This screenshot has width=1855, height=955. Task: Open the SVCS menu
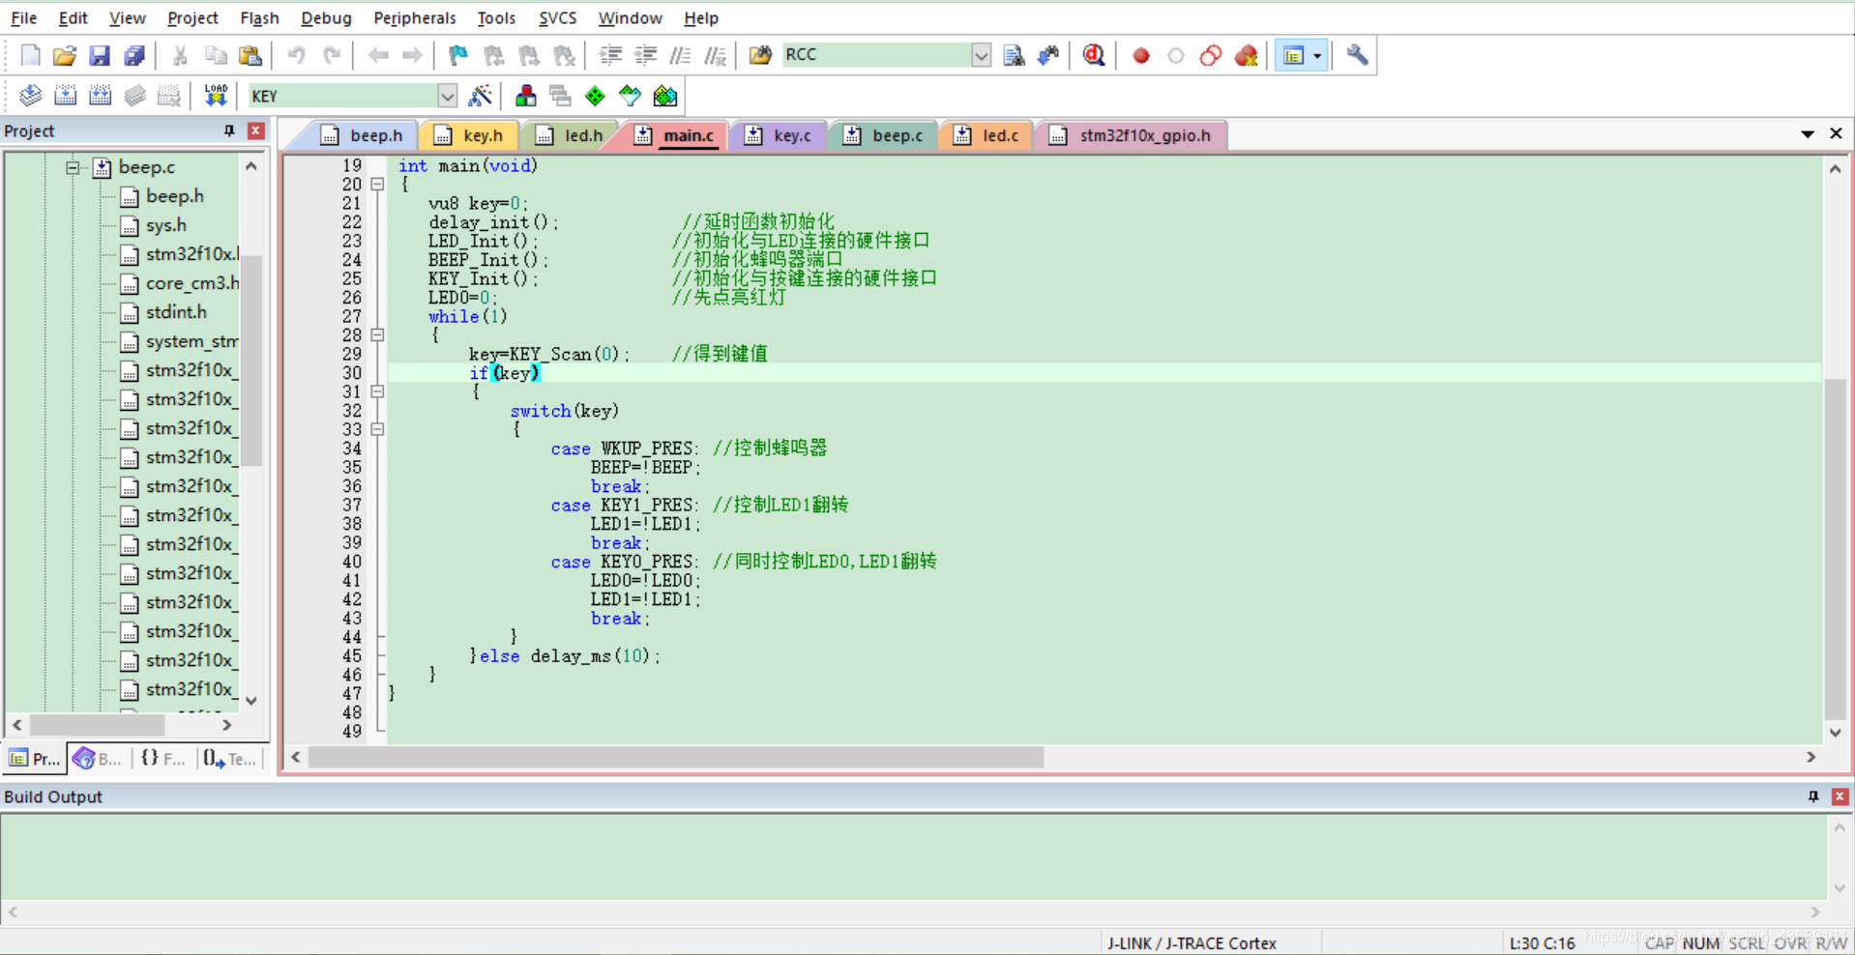(557, 17)
